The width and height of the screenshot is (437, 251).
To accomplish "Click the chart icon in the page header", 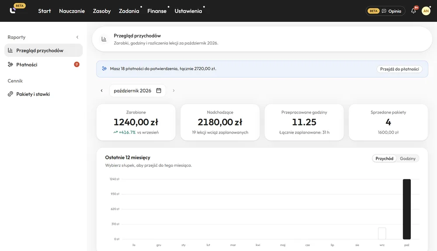I will click(x=104, y=39).
